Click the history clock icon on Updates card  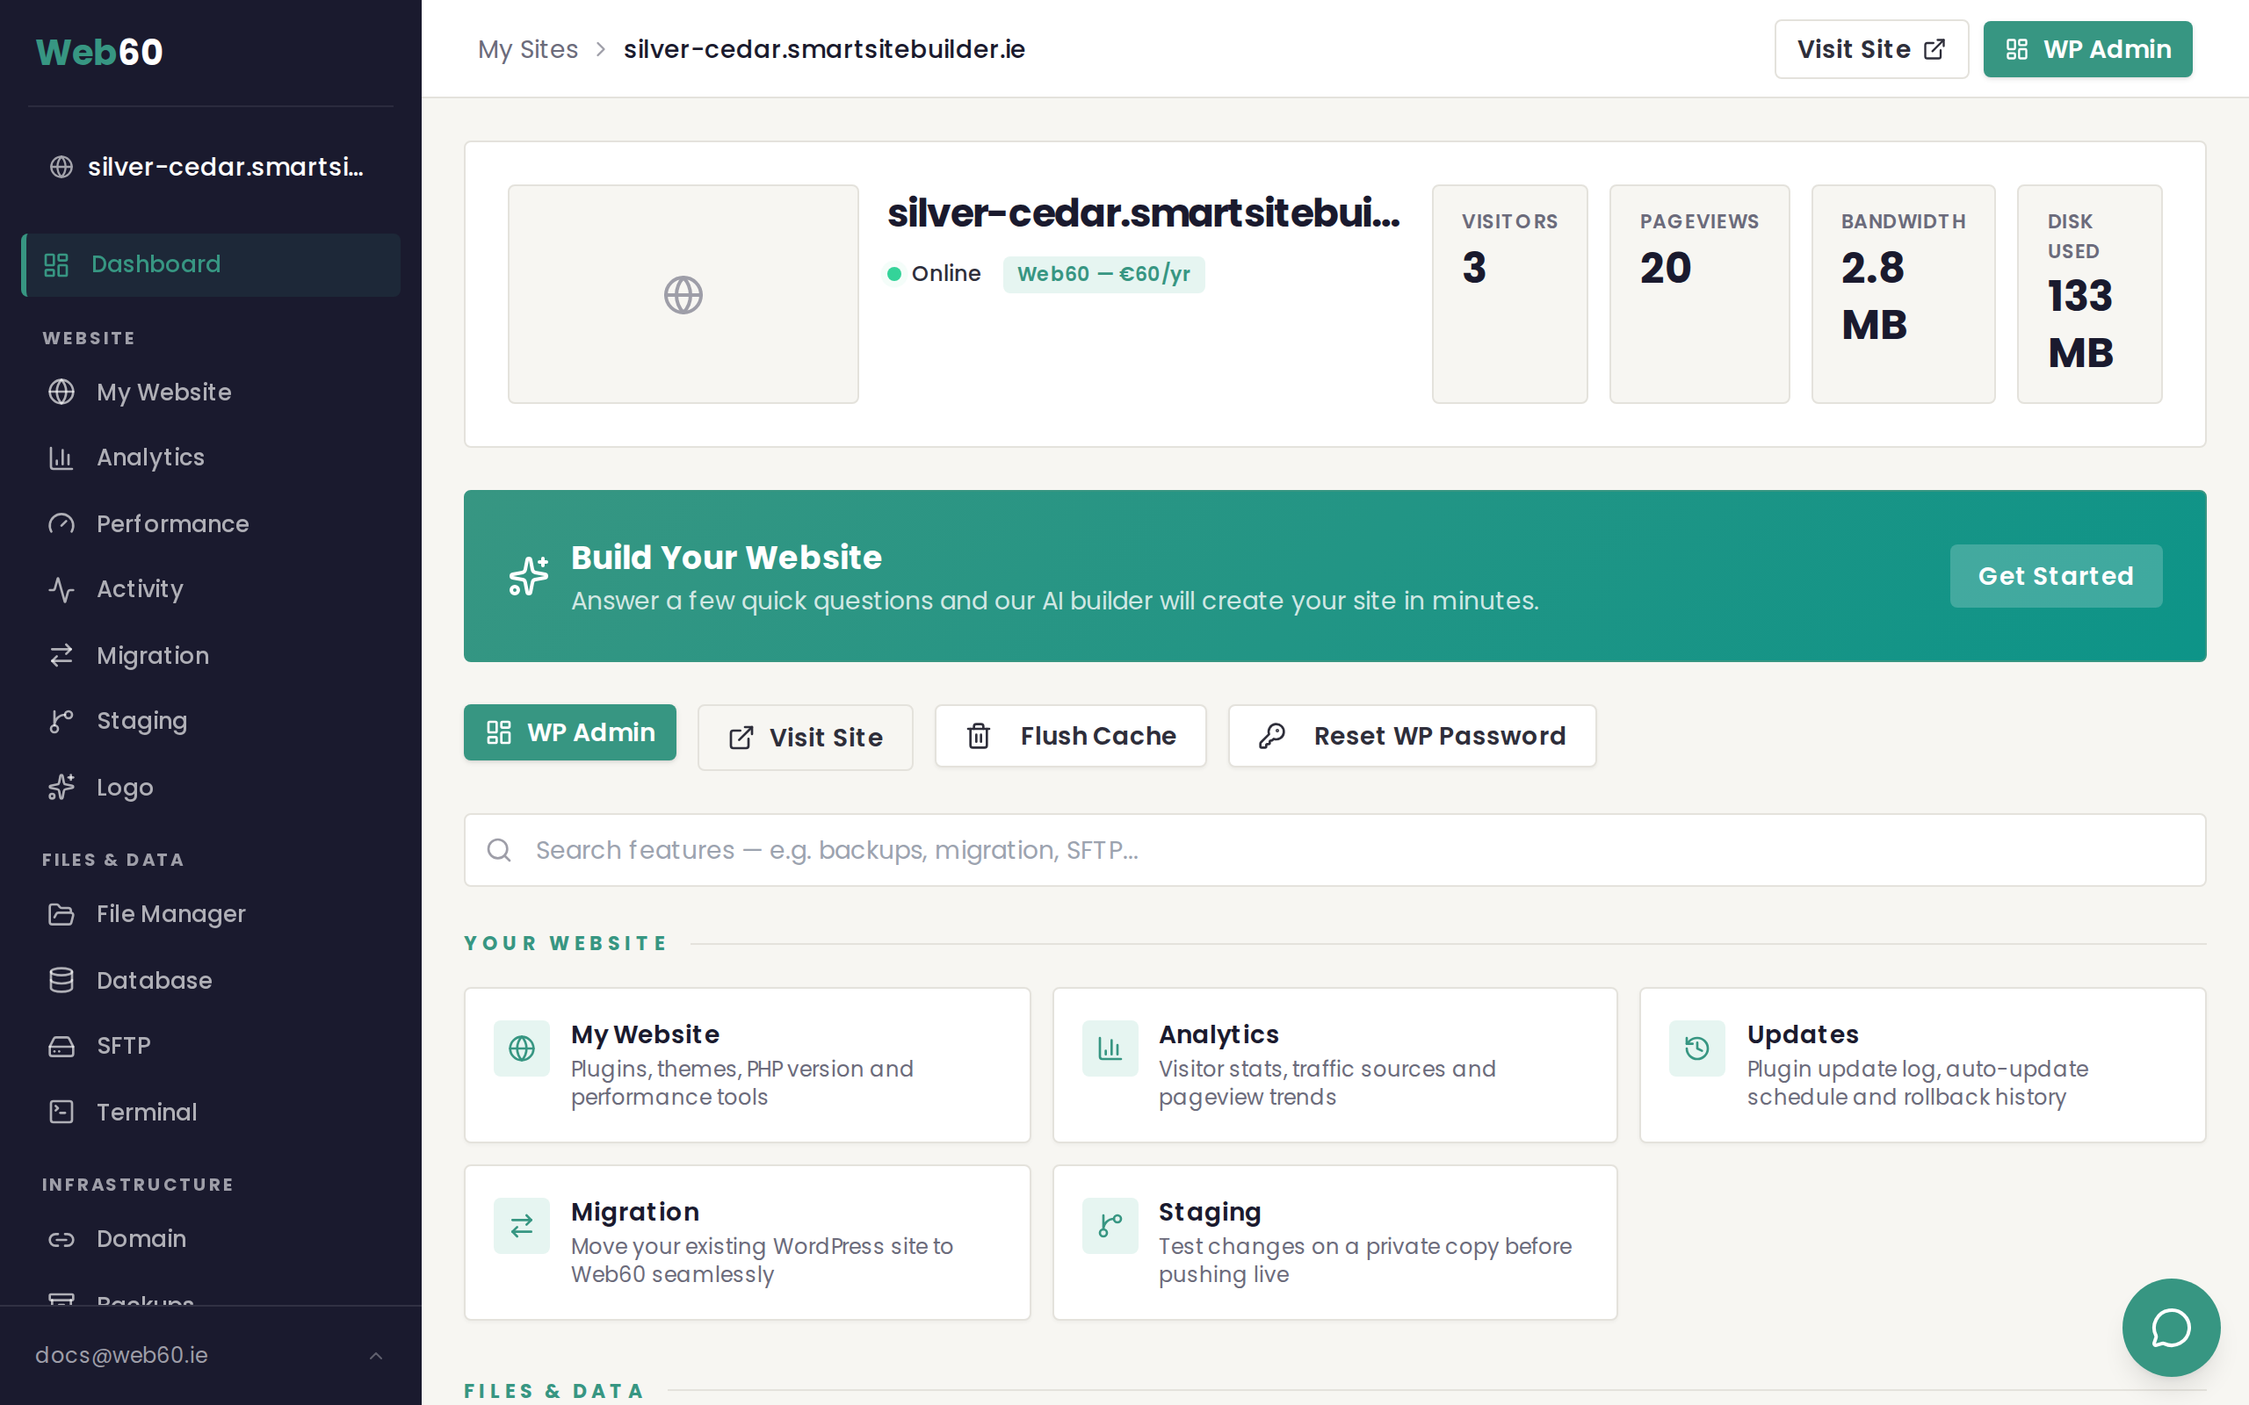pyautogui.click(x=1696, y=1048)
